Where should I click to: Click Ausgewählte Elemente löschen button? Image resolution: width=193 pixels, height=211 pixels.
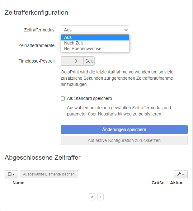[49, 174]
